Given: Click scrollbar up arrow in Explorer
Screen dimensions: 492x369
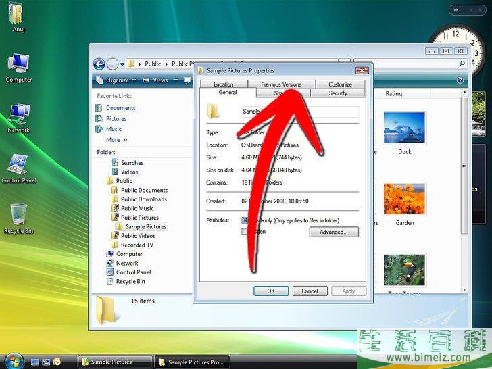Looking at the screenshot, I should pyautogui.click(x=464, y=93).
